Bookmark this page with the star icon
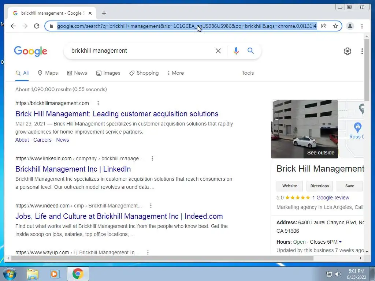The height and width of the screenshot is (281, 375). 335,26
